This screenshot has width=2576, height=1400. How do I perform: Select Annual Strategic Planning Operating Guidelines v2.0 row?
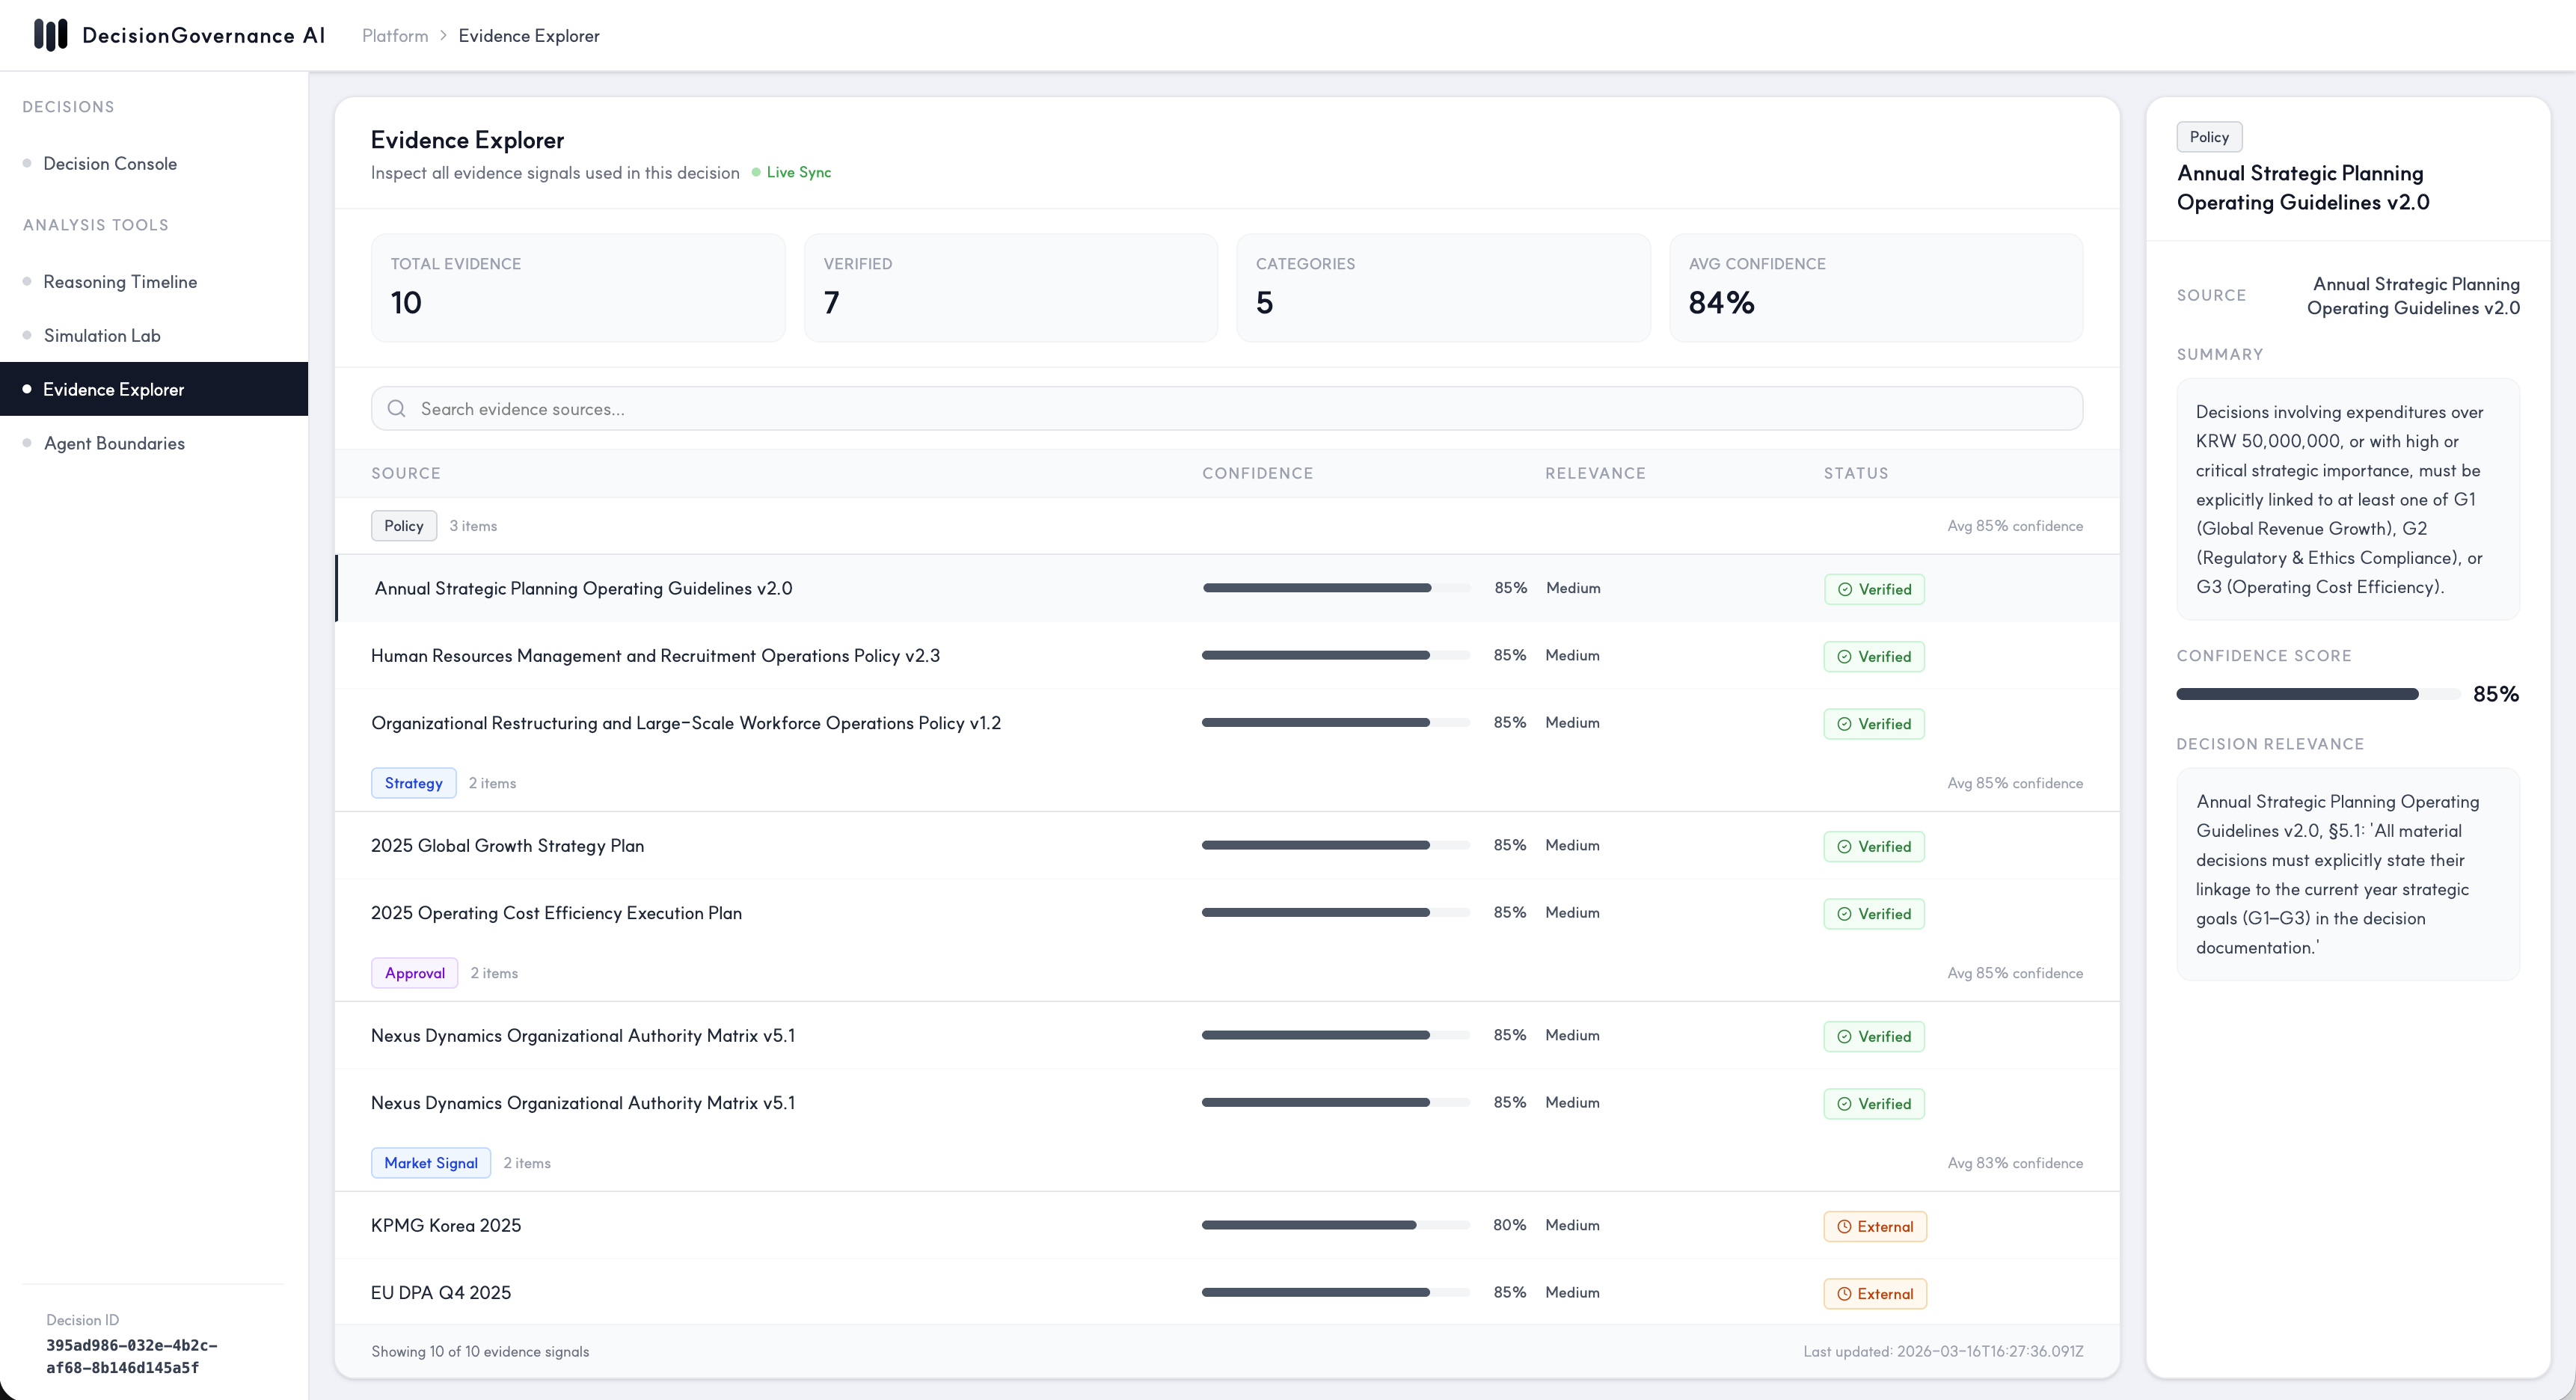[1227, 588]
